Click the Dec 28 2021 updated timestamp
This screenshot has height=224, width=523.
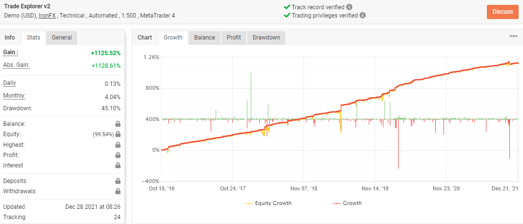point(93,207)
